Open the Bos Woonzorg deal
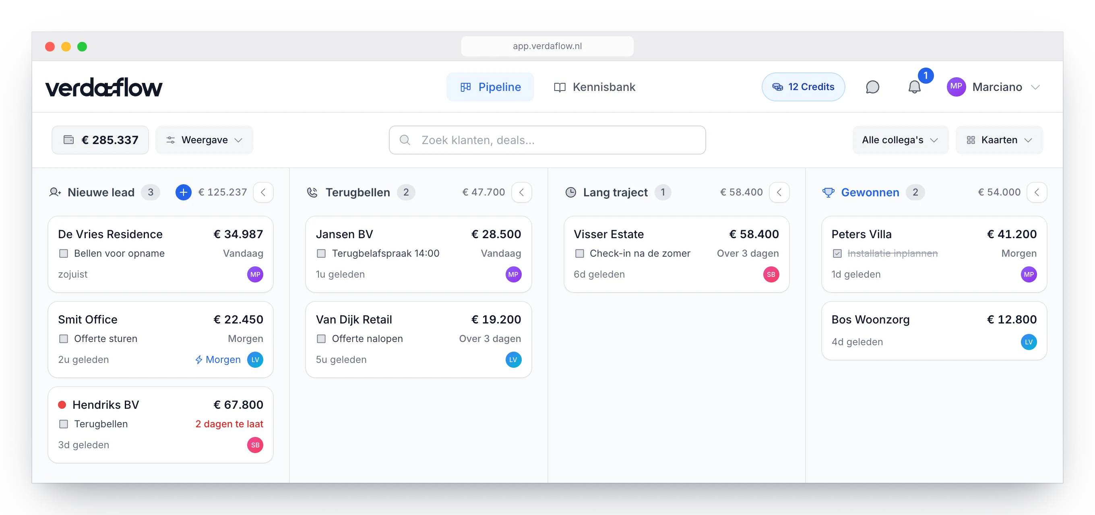 [934, 331]
